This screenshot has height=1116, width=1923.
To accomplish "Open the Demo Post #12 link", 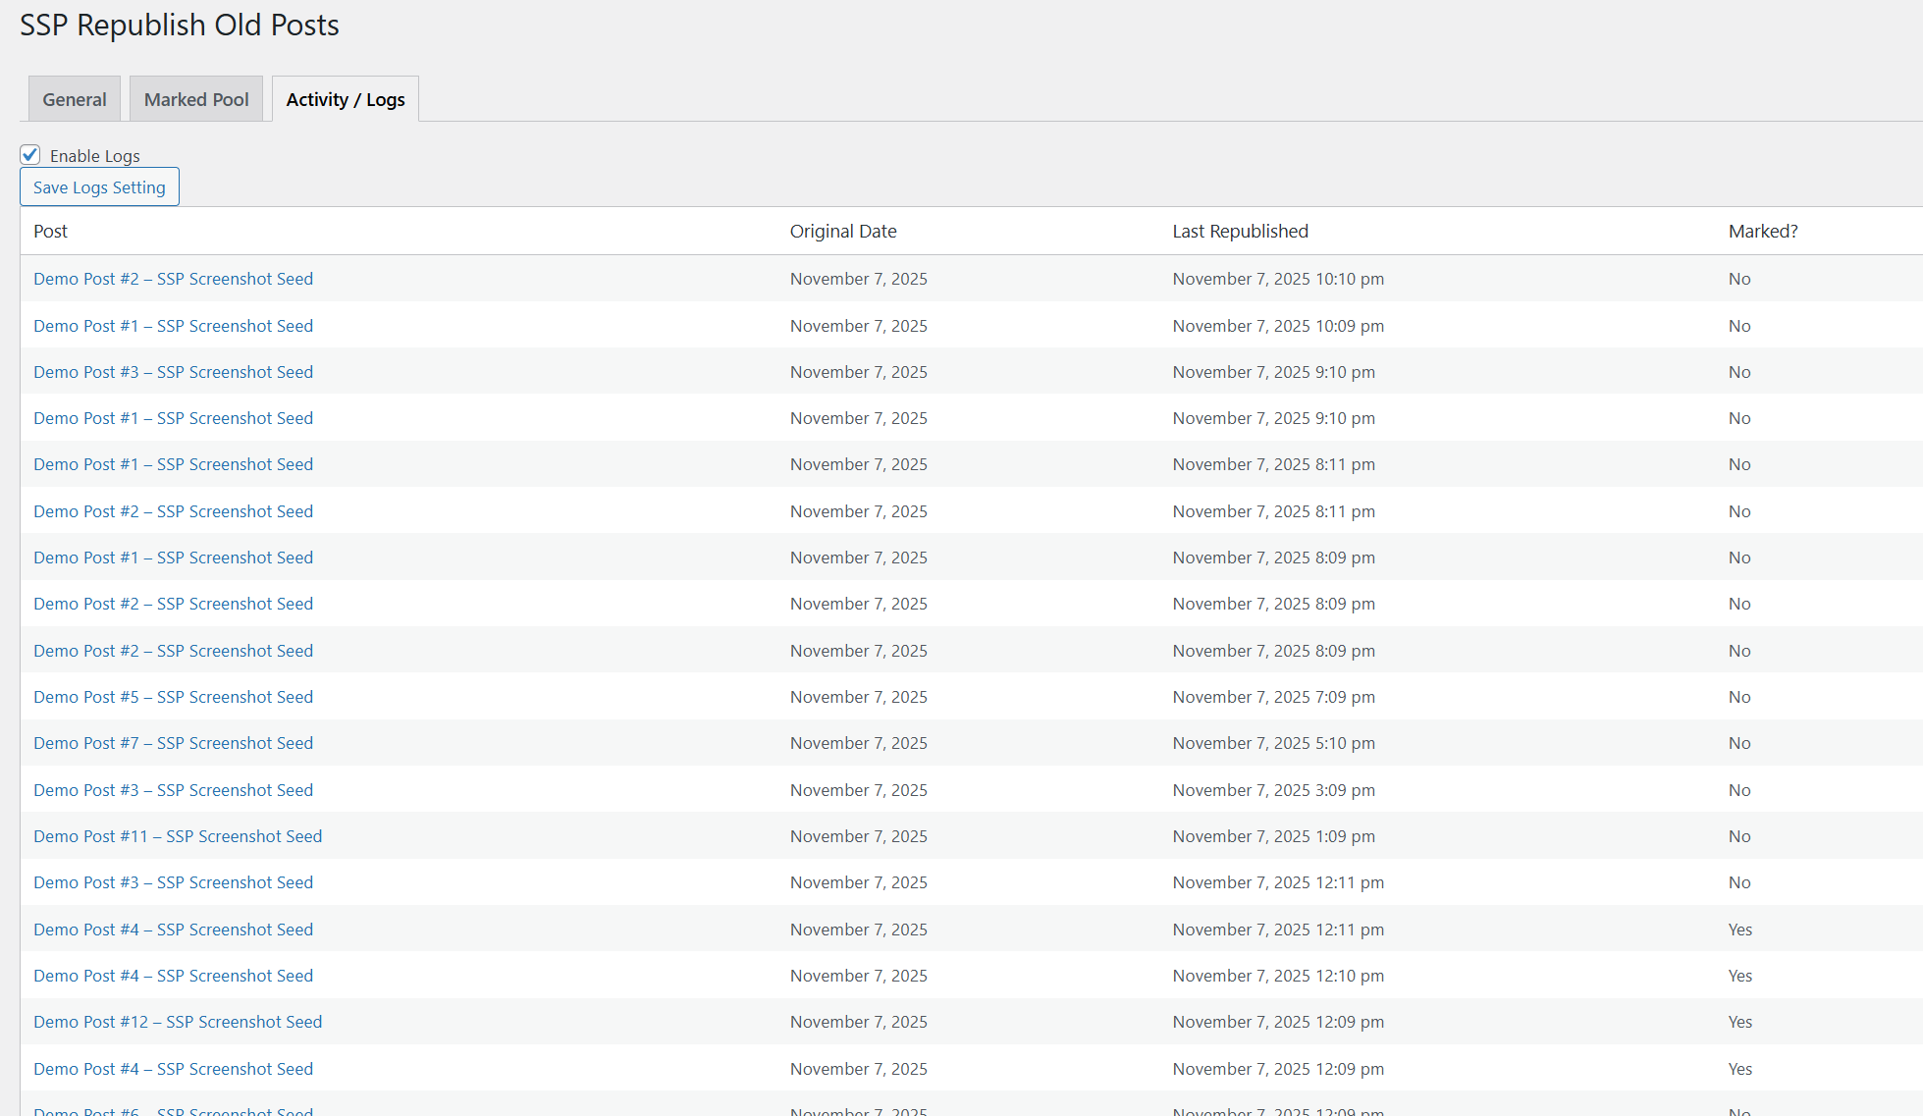I will click(178, 1022).
